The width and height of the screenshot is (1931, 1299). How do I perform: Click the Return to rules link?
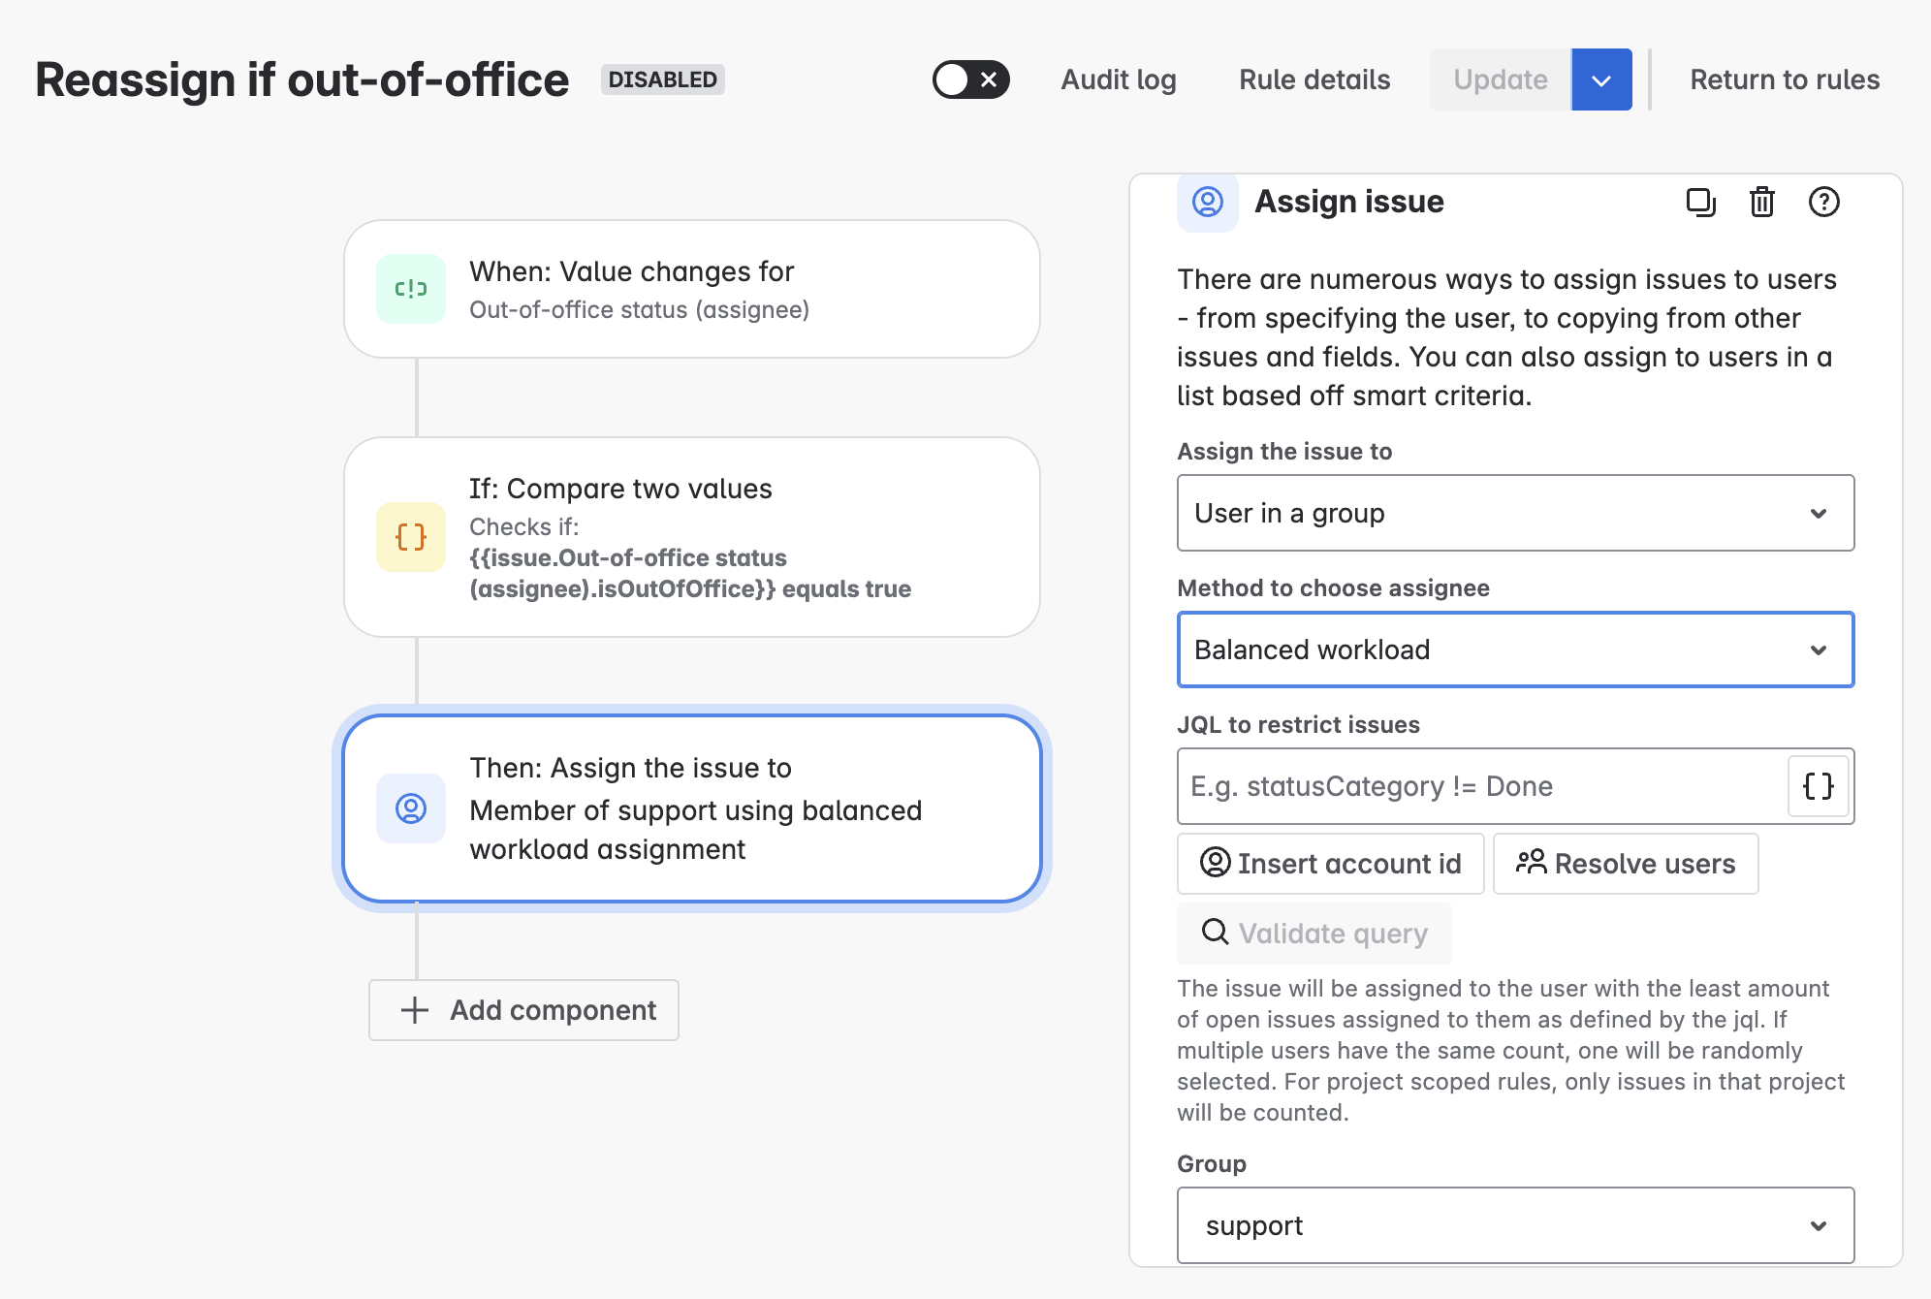[1785, 79]
